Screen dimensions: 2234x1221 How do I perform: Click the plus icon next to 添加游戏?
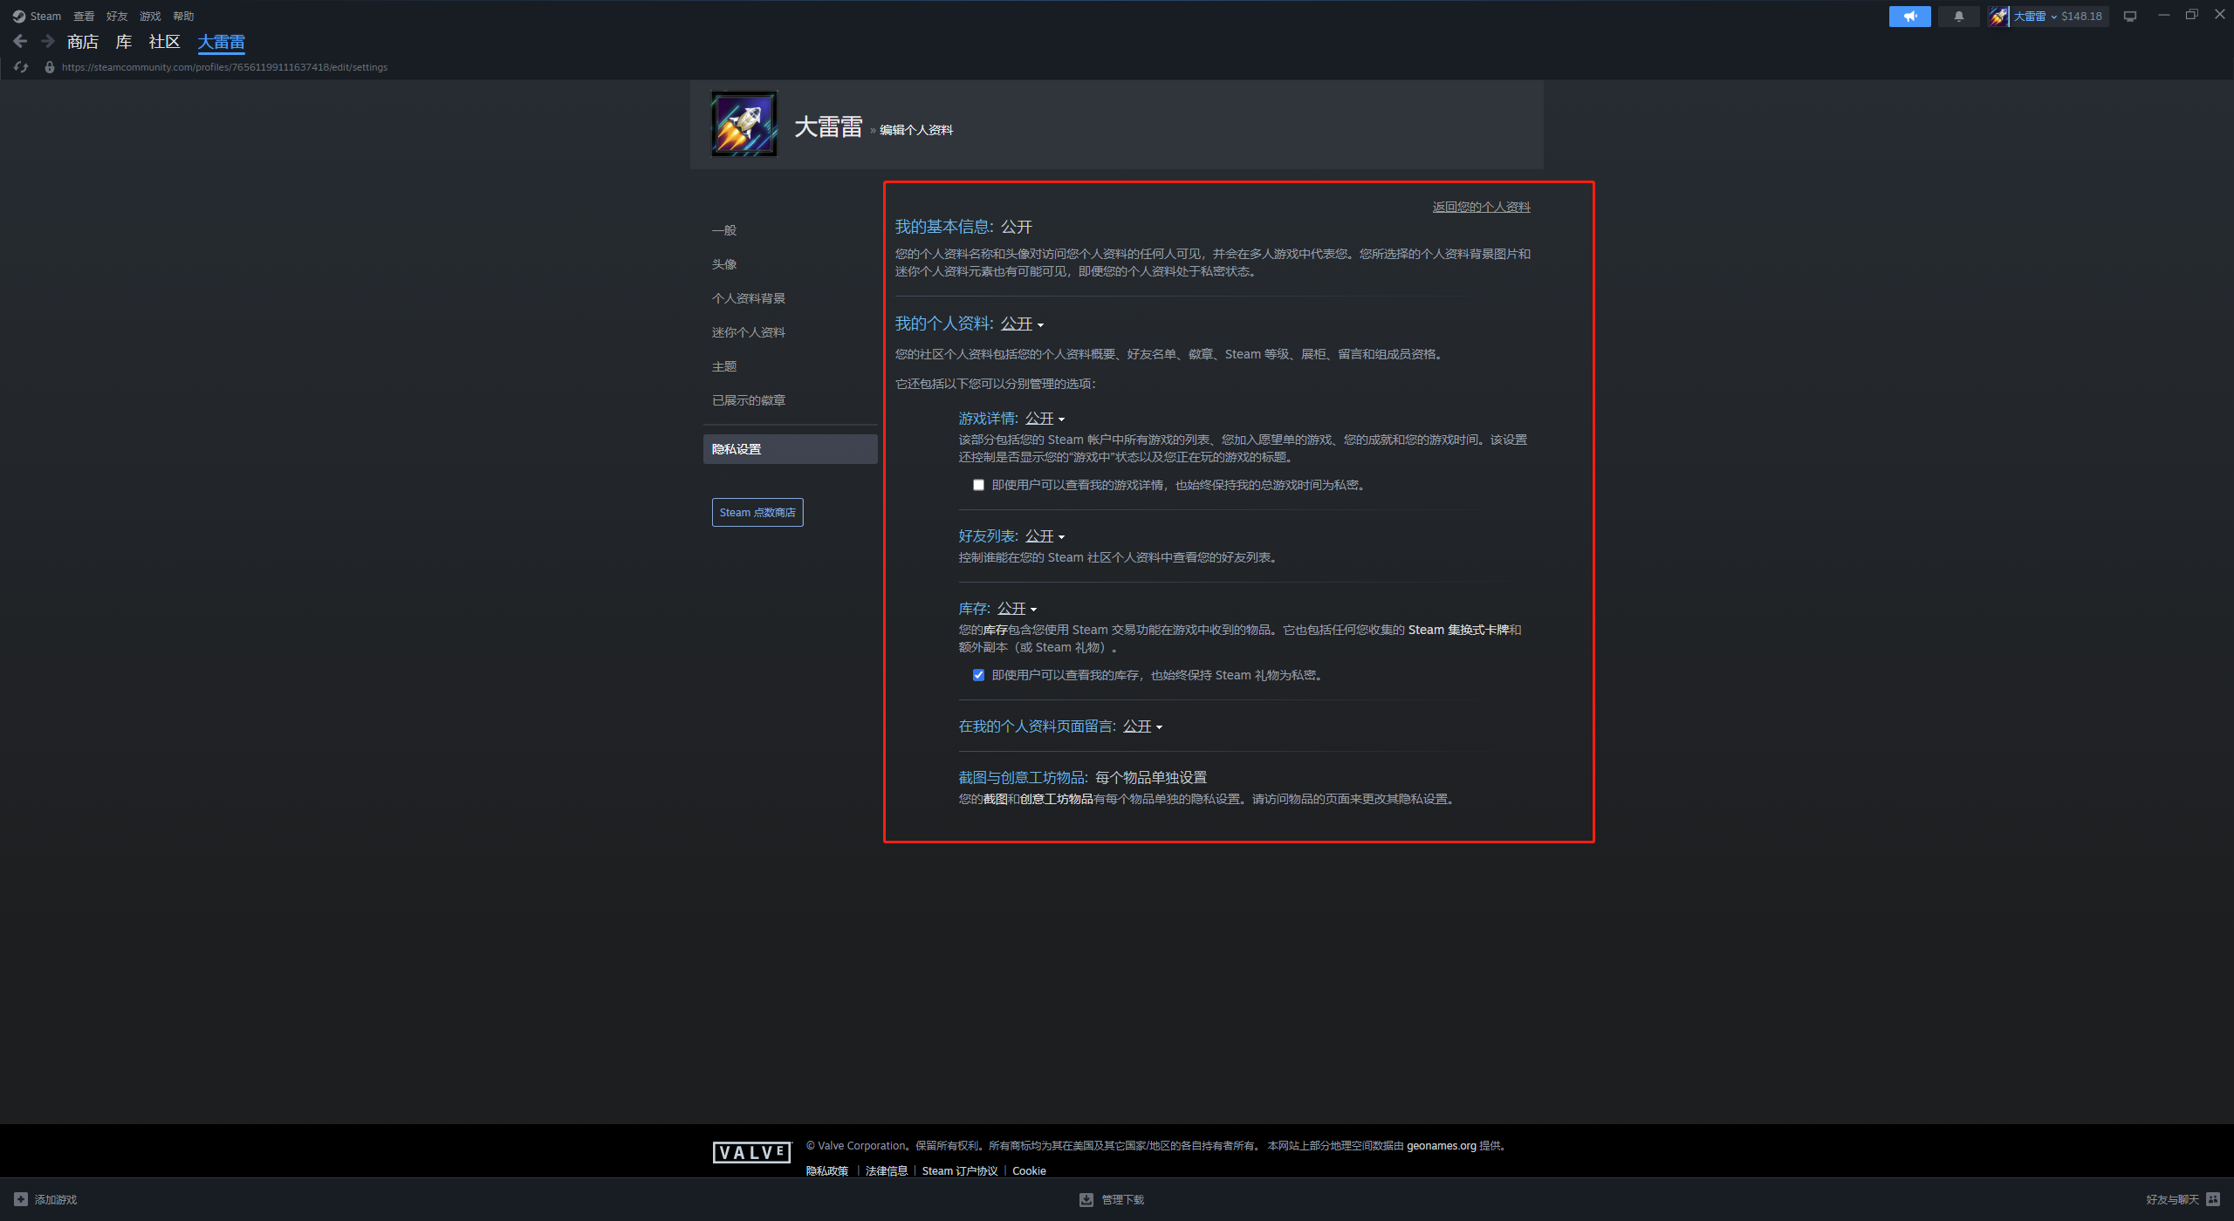pyautogui.click(x=21, y=1199)
